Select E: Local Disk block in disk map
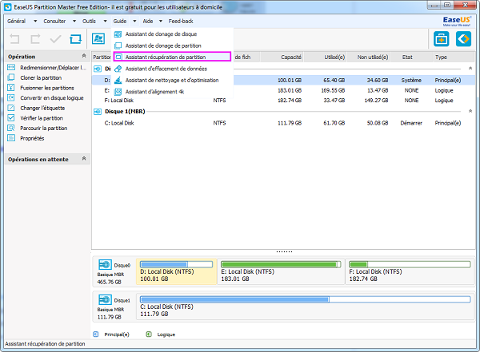The image size is (480, 352). (x=281, y=271)
